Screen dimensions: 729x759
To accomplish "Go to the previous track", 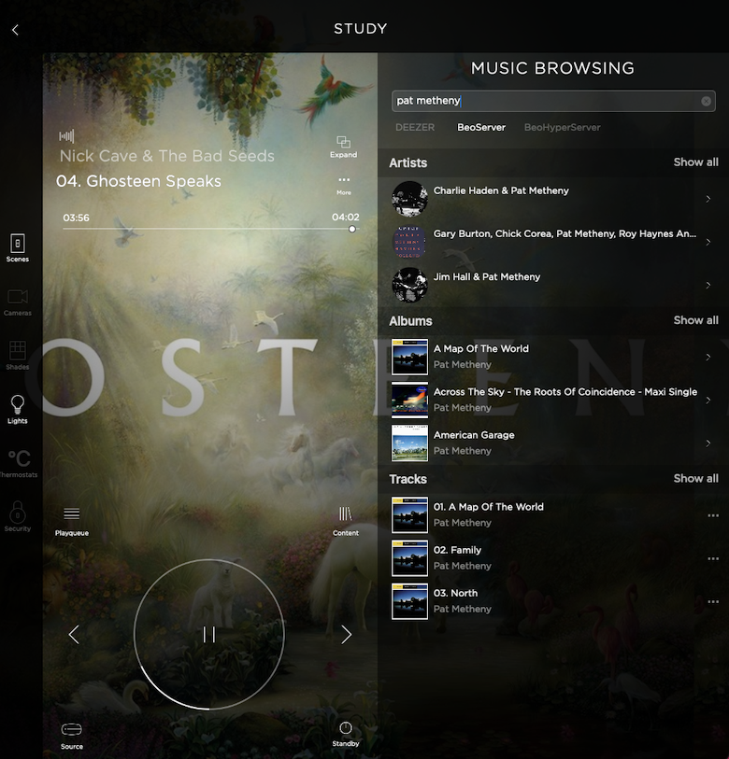I will [x=74, y=635].
